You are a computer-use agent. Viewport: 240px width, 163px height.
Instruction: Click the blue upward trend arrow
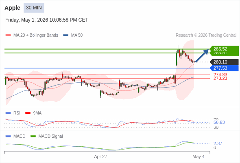(x=202, y=55)
